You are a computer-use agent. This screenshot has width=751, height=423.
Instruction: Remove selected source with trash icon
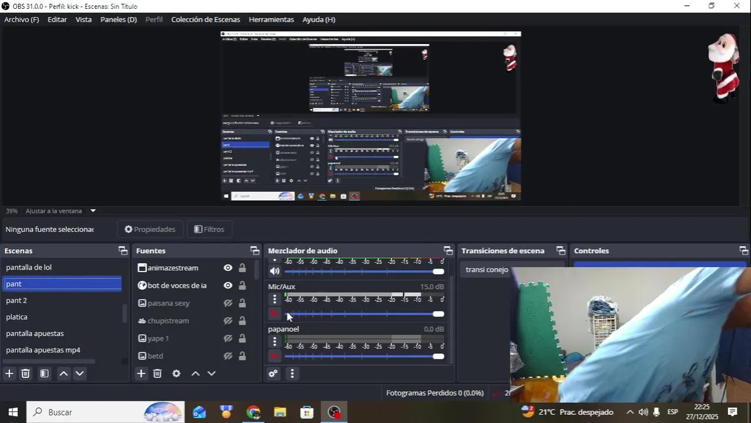tap(157, 374)
